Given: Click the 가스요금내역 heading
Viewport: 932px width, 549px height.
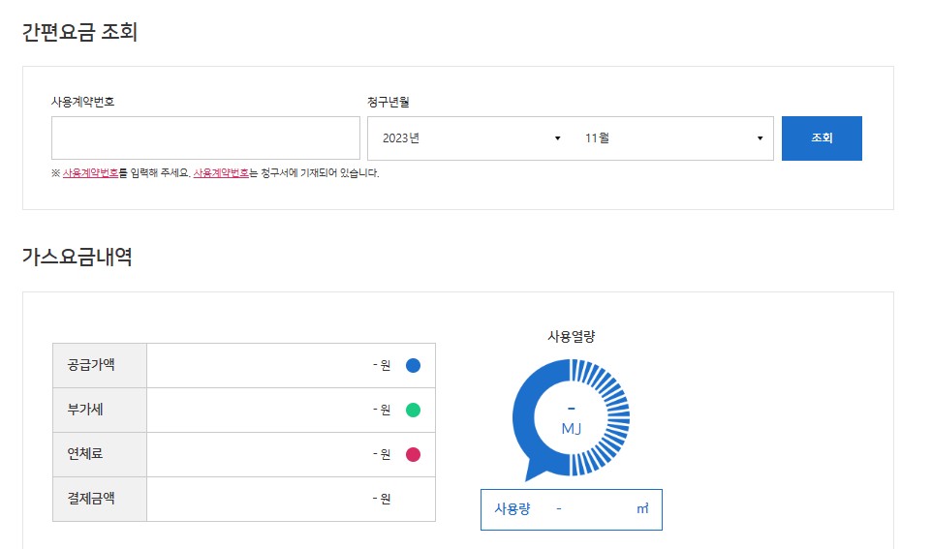Looking at the screenshot, I should (78, 257).
